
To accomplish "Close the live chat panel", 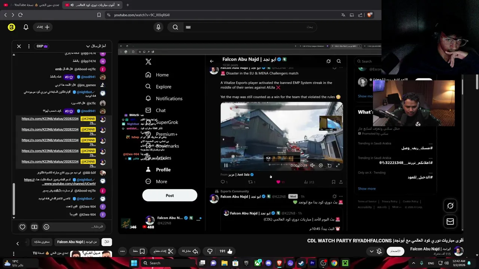I will pos(19,46).
